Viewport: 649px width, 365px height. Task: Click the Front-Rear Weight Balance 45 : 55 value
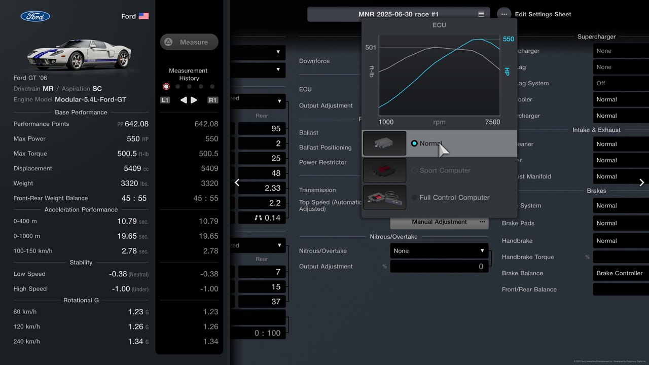[x=133, y=198]
